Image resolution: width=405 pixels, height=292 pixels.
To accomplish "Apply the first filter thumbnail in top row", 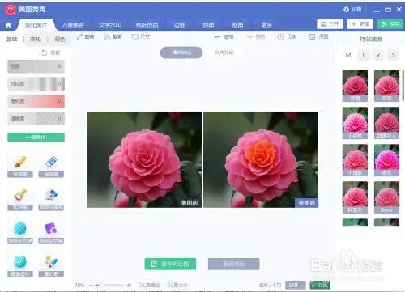I will pos(355,86).
